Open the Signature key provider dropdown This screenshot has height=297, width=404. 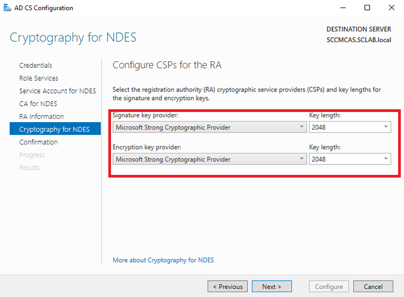(x=210, y=127)
